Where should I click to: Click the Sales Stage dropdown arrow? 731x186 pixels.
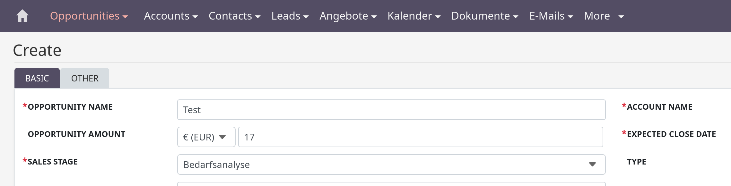[x=592, y=165]
